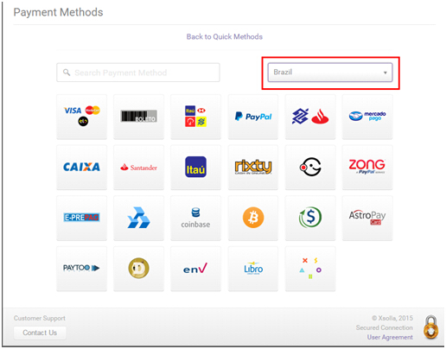Select the Santander bank tile
This screenshot has height=349, width=446.
pyautogui.click(x=138, y=168)
